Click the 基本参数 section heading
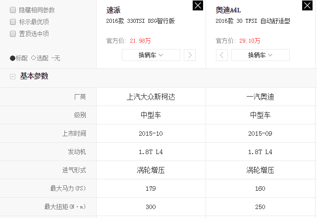Viewport: 317px width, 218px height. click(34, 76)
